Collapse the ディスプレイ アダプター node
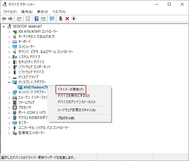Screen dimensions: 189x161 point(9,82)
